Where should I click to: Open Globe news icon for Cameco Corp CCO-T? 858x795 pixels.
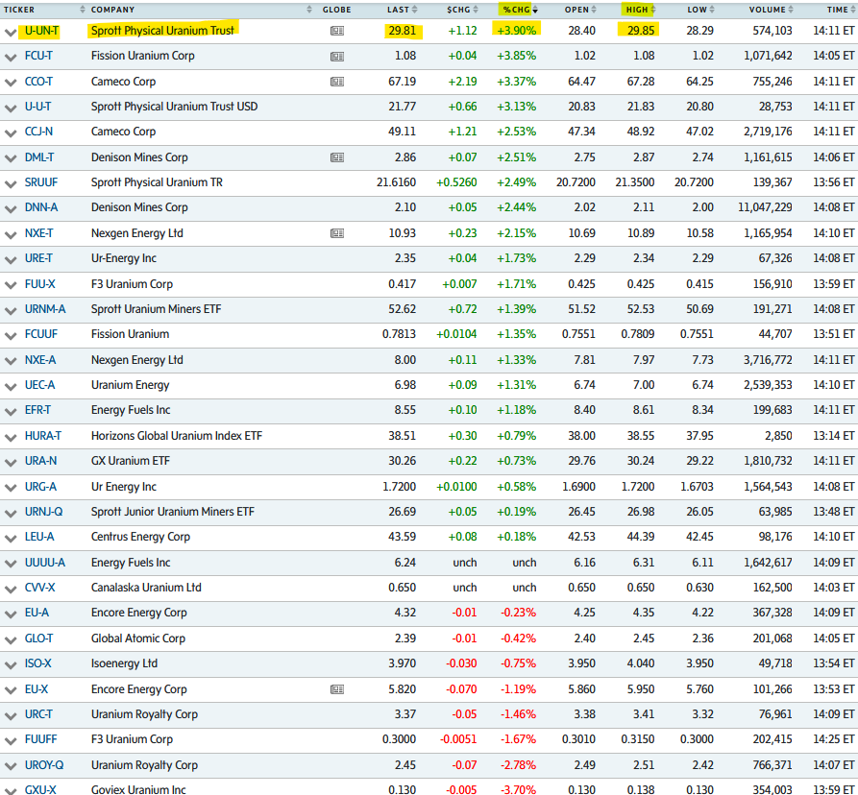[337, 82]
